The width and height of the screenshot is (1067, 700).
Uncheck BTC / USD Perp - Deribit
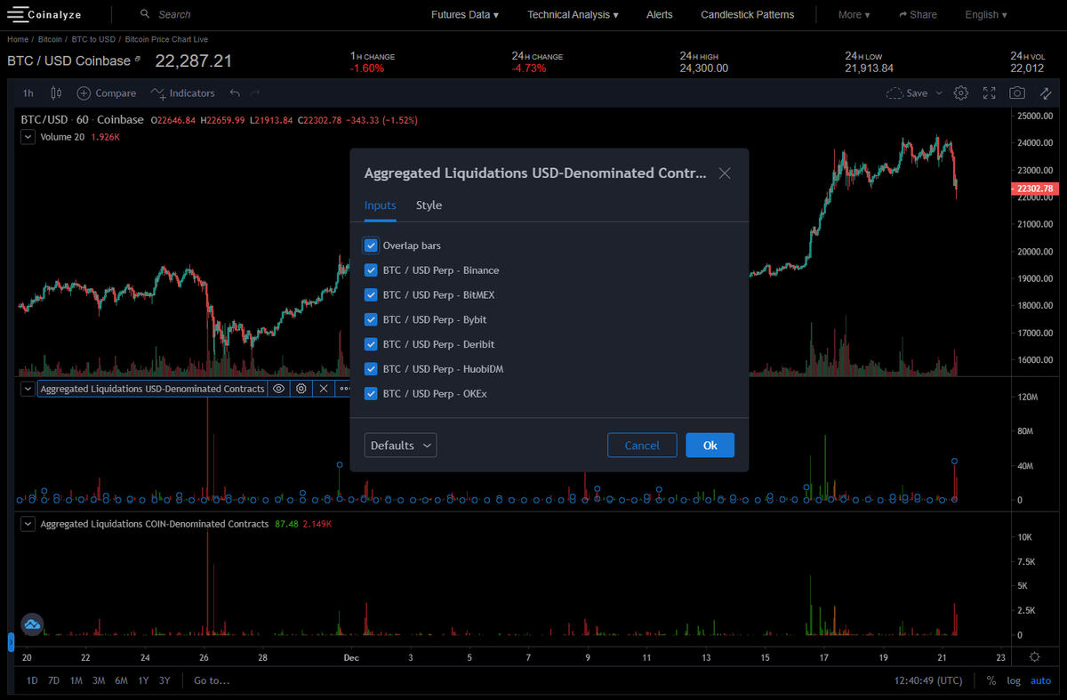point(371,344)
